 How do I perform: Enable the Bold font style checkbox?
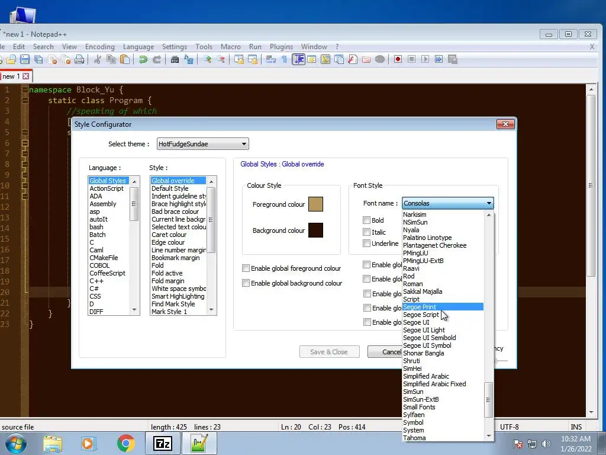tap(366, 220)
